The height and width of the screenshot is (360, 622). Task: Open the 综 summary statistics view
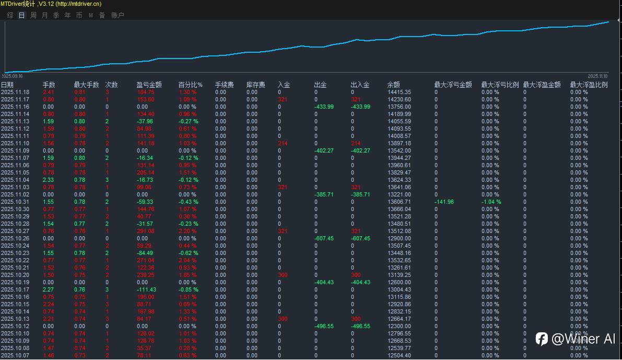click(x=9, y=15)
